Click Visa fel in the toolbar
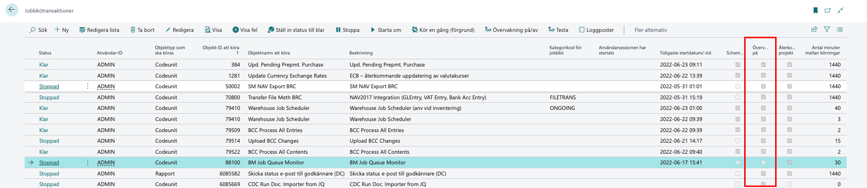This screenshot has height=188, width=867. (x=245, y=30)
